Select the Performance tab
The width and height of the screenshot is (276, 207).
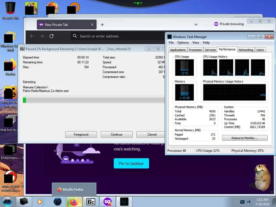pos(227,49)
